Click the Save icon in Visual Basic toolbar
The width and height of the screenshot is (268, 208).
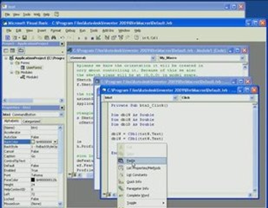(25, 37)
